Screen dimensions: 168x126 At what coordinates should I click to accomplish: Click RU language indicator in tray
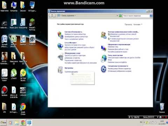pos(141,122)
